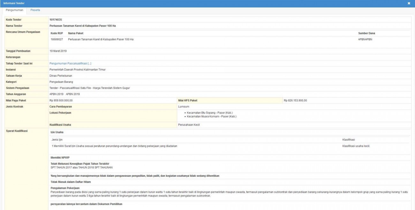Click the Nilai Pagu Paket amount
The width and height of the screenshot is (415, 210).
pyautogui.click(x=63, y=100)
